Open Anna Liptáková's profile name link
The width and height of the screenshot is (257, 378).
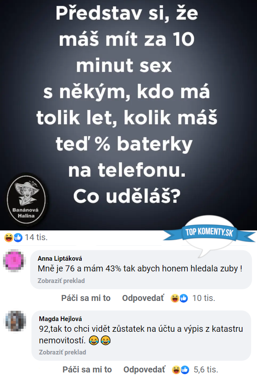60,259
